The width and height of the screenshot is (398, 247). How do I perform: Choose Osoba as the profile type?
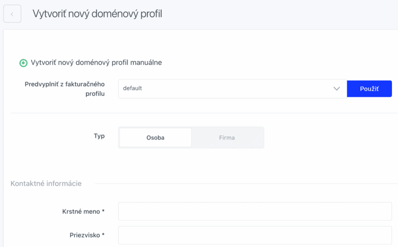click(156, 137)
